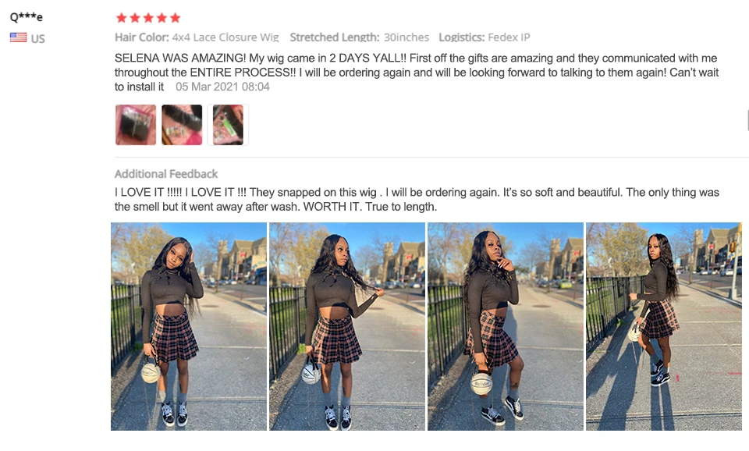Click the US country label

[x=37, y=39]
